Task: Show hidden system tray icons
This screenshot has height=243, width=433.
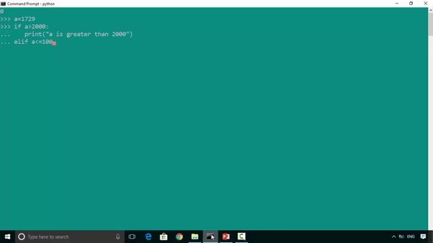Action: pyautogui.click(x=394, y=237)
